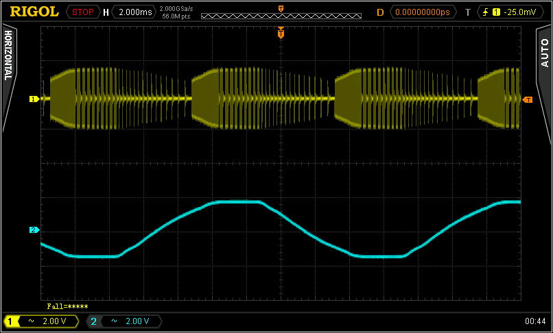Viewport: 553px width, 333px height.
Task: Click channel 1 AC coupling symbol
Action: 31,321
